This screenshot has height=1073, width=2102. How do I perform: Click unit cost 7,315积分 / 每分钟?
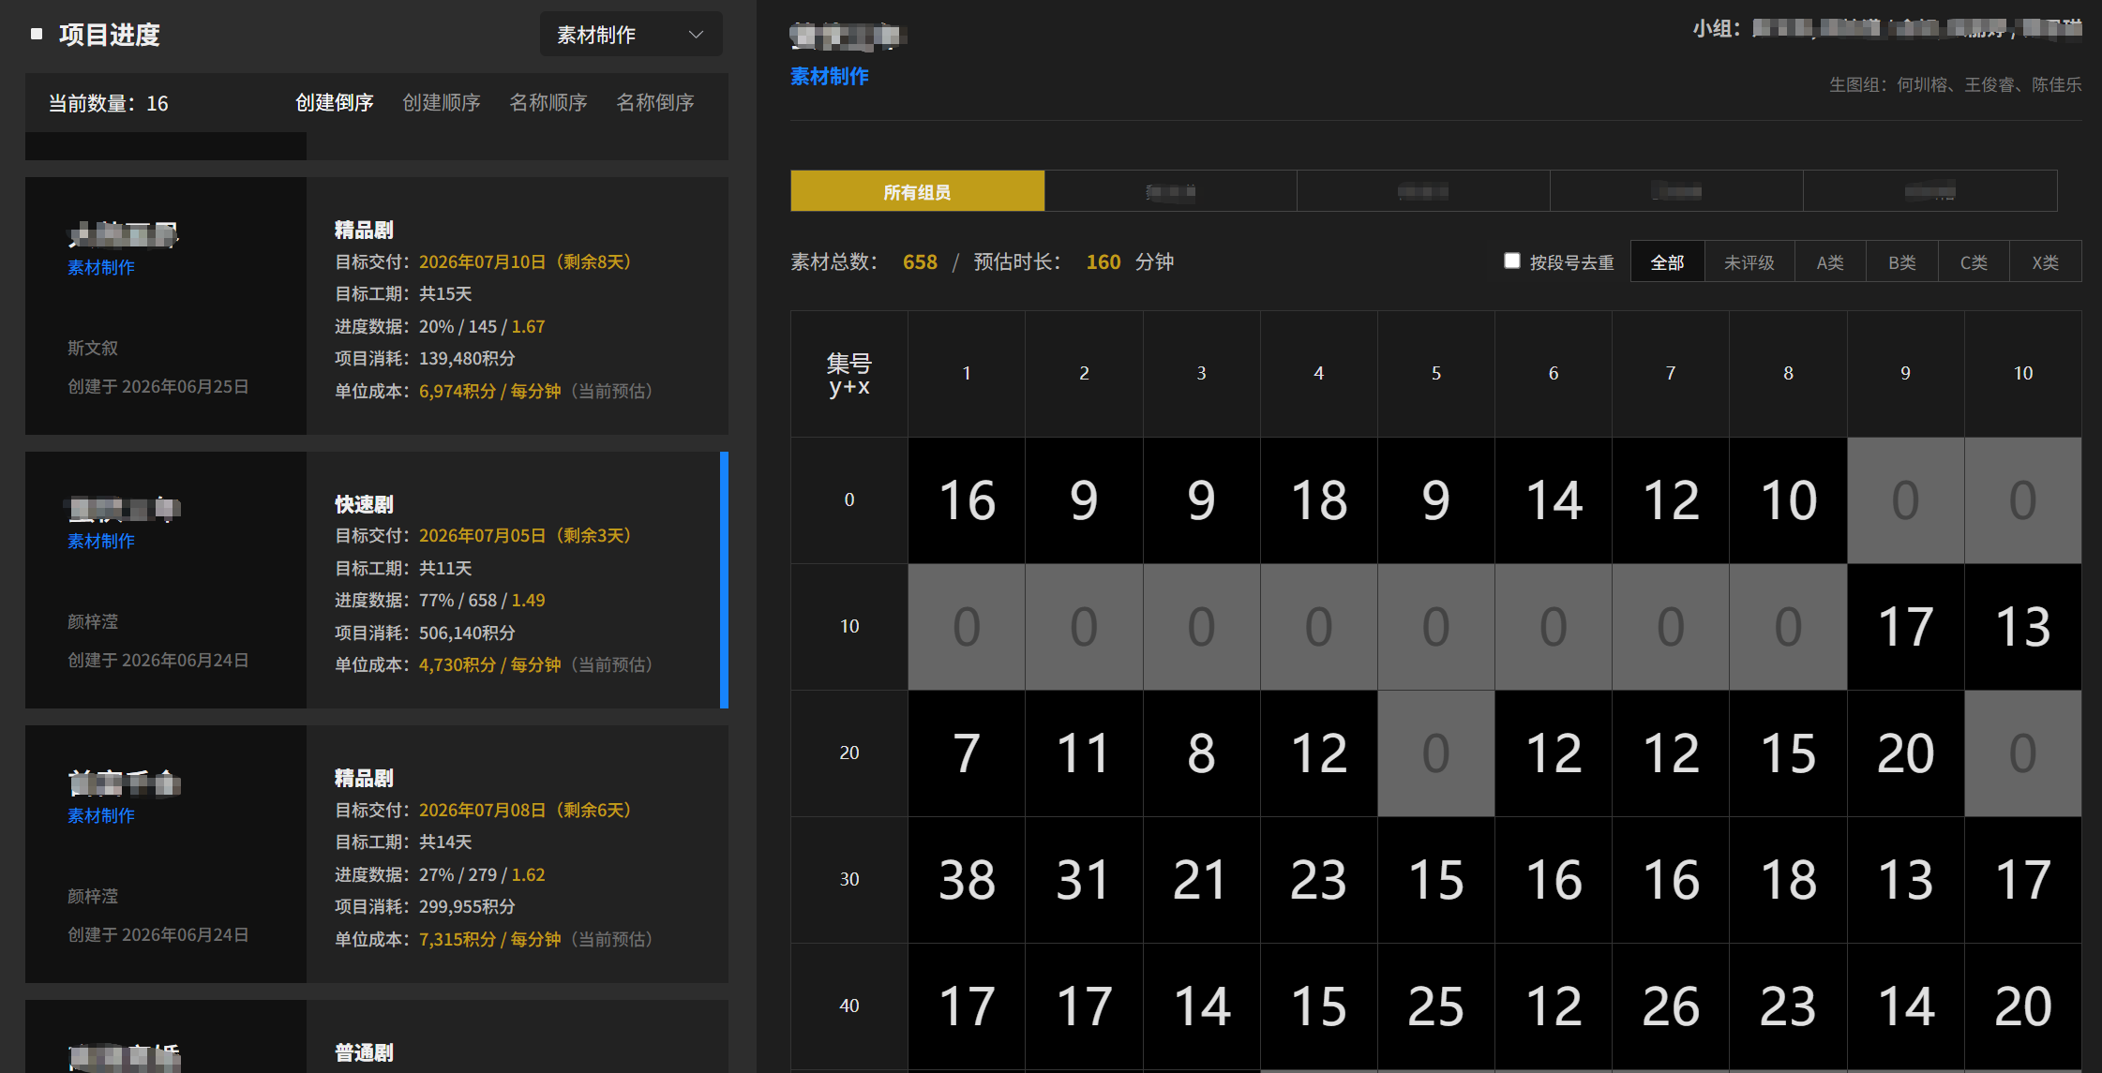(x=489, y=939)
